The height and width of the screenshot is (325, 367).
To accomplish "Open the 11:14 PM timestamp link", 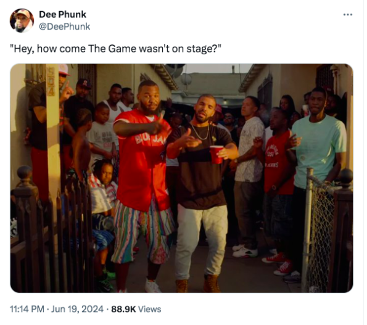I will click(x=27, y=309).
